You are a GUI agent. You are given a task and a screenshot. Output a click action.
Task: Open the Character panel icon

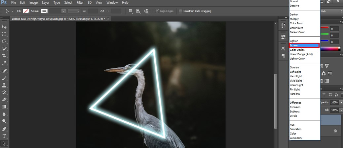pos(283,49)
